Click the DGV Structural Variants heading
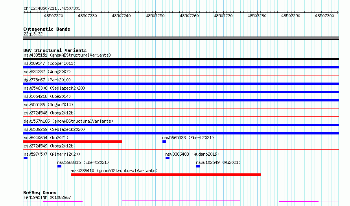The height and width of the screenshot is (206, 350). 55,50
